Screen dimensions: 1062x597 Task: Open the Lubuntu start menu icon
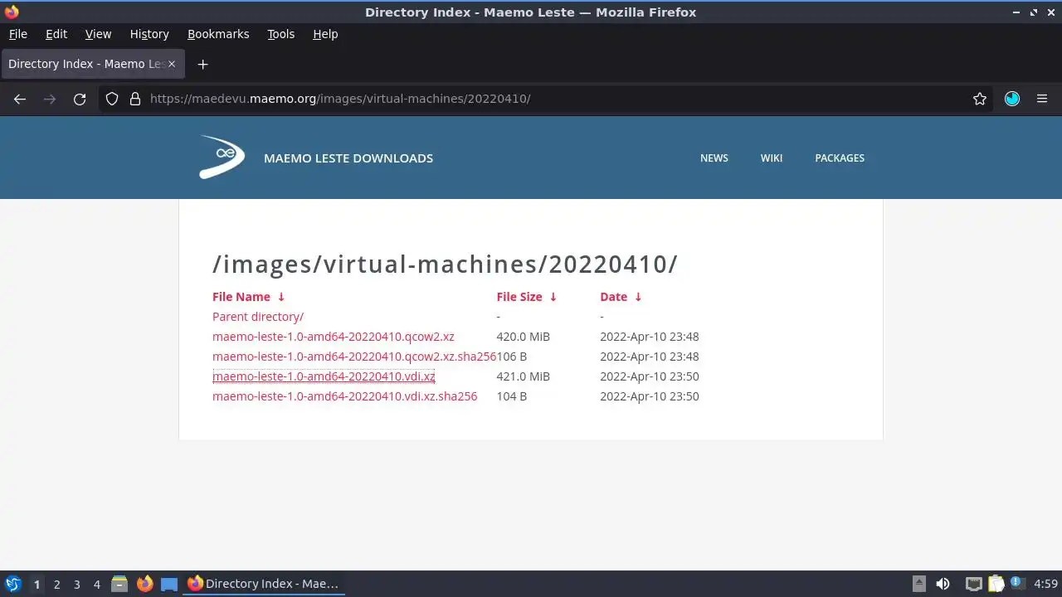(12, 584)
